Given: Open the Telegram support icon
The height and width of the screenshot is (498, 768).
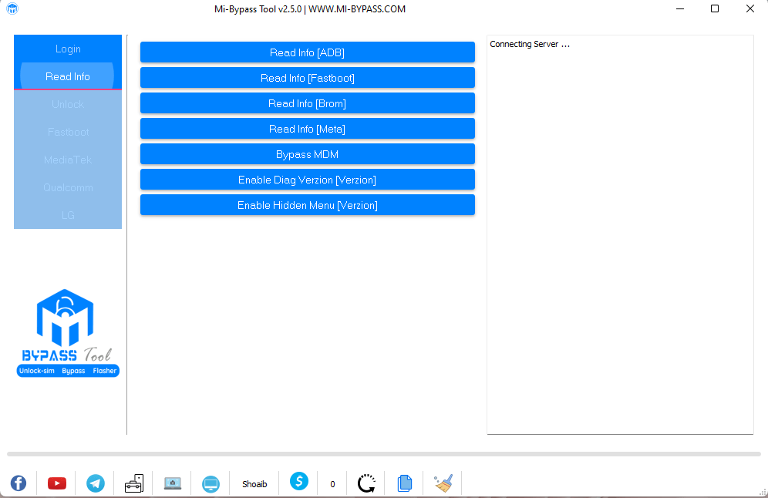Looking at the screenshot, I should [x=95, y=483].
